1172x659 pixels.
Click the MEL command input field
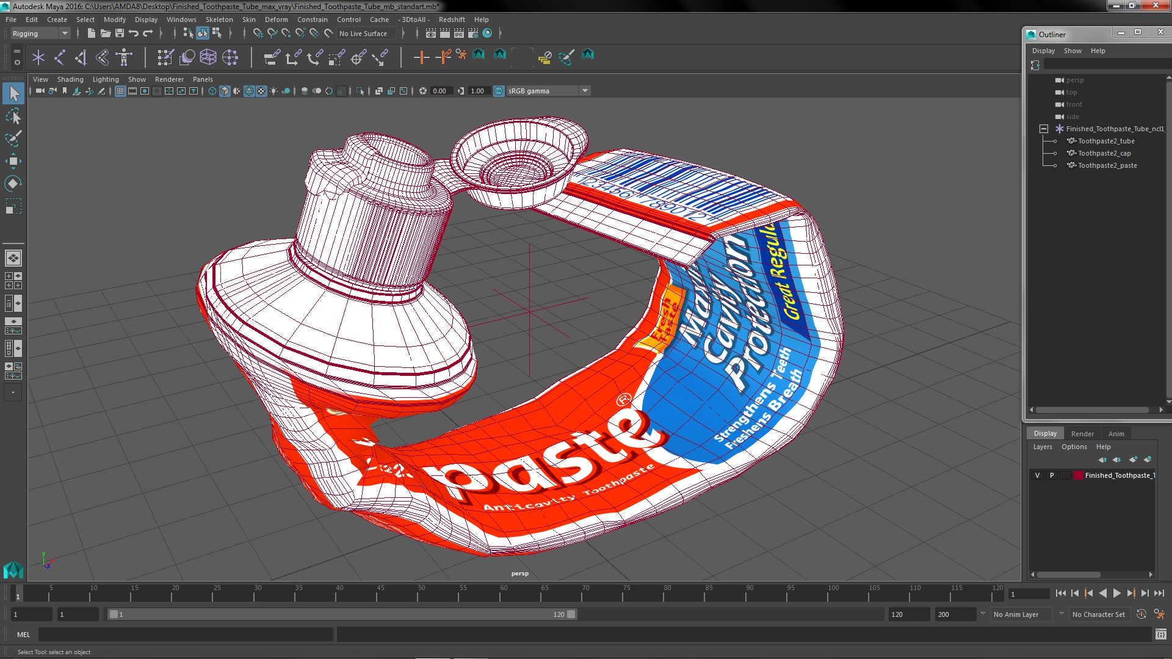(186, 635)
